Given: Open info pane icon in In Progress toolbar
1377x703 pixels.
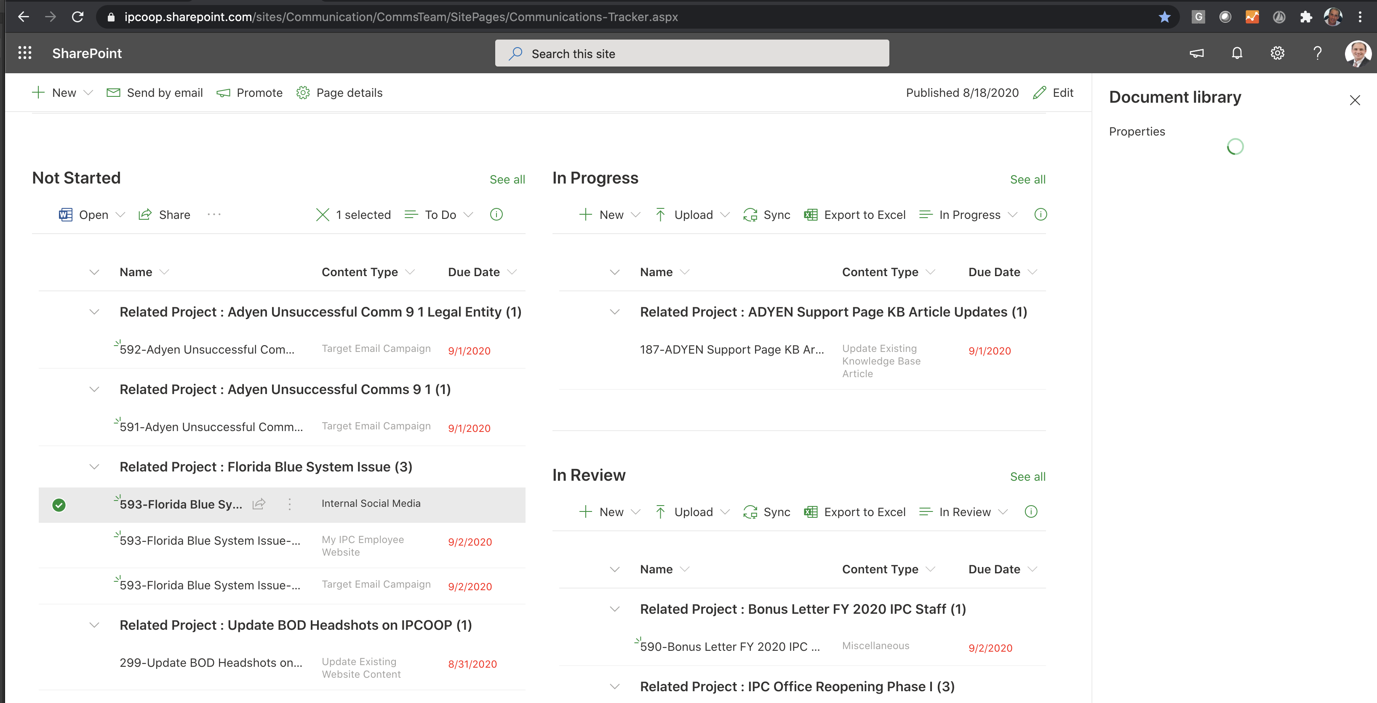Looking at the screenshot, I should point(1040,215).
